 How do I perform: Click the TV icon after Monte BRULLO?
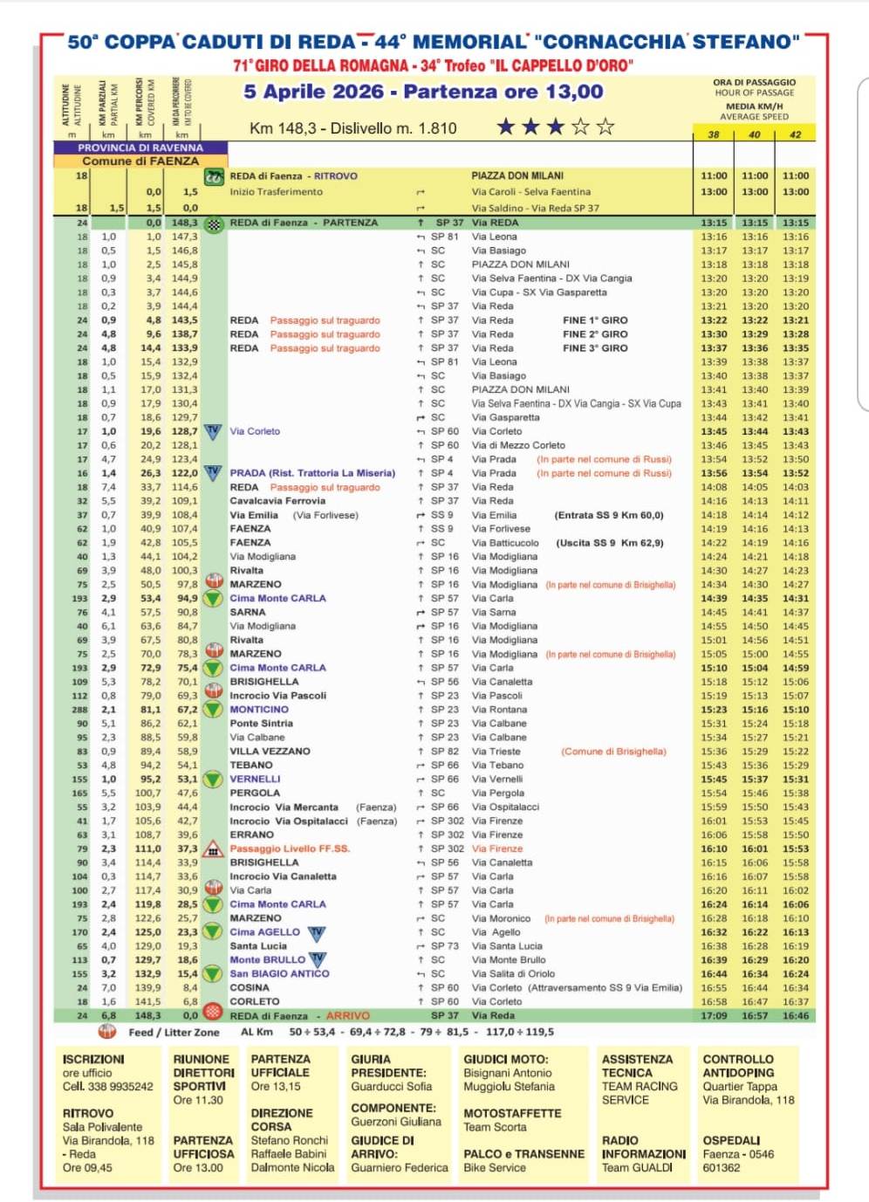coord(318,960)
